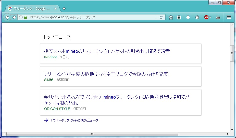Click the green padlock security icon

(x=26, y=17)
